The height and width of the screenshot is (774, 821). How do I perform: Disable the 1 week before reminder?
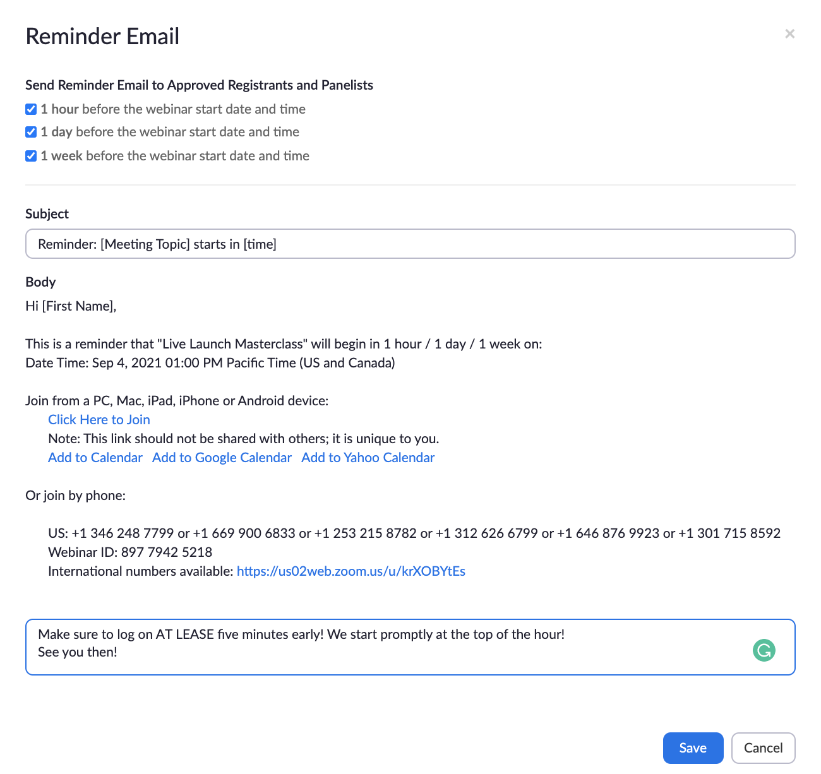pyautogui.click(x=31, y=156)
